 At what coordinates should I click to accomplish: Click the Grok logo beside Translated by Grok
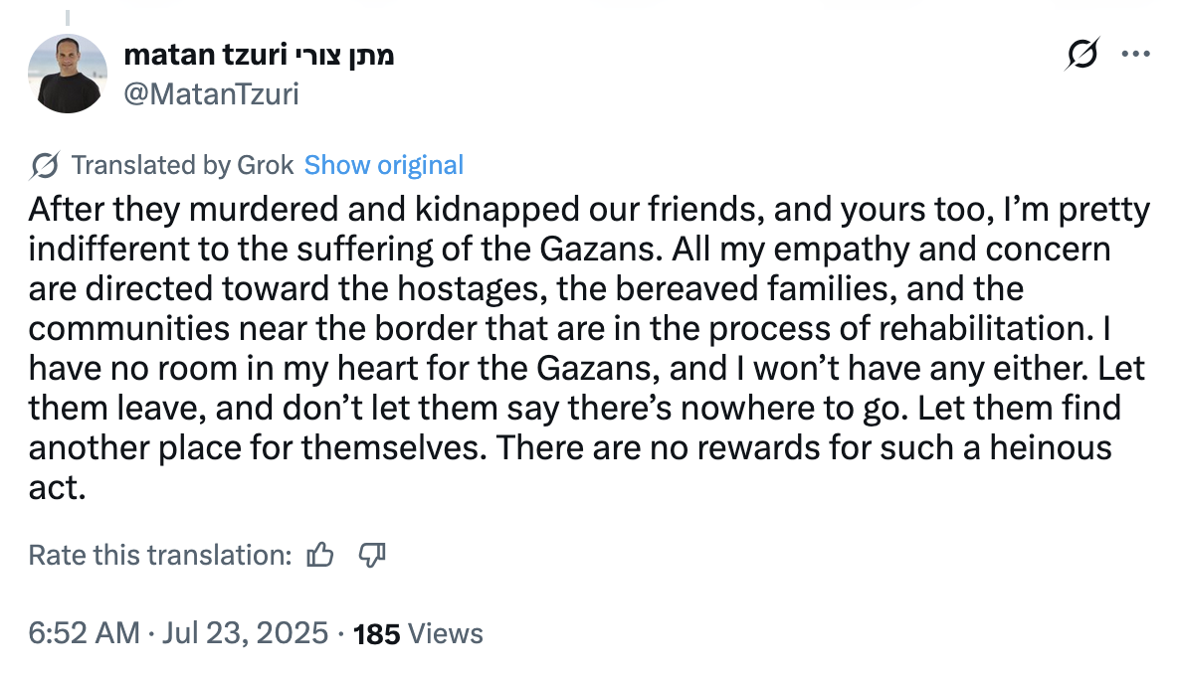44,165
